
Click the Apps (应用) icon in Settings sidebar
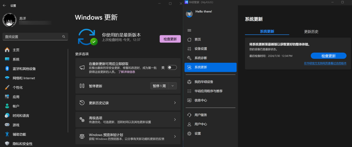click(7, 97)
